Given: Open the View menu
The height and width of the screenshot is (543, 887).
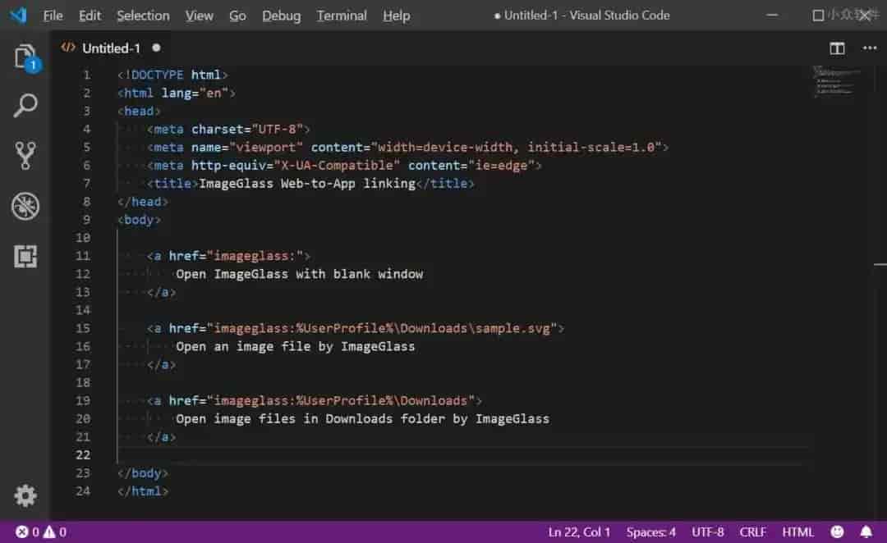Looking at the screenshot, I should (199, 16).
